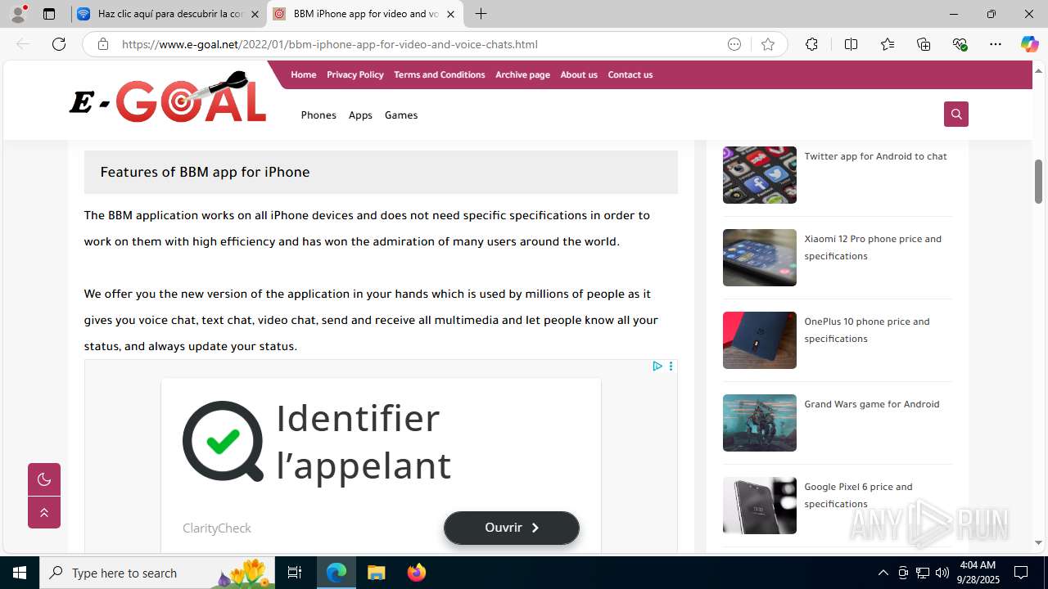Open Twitter app article thumbnail

[x=759, y=175]
